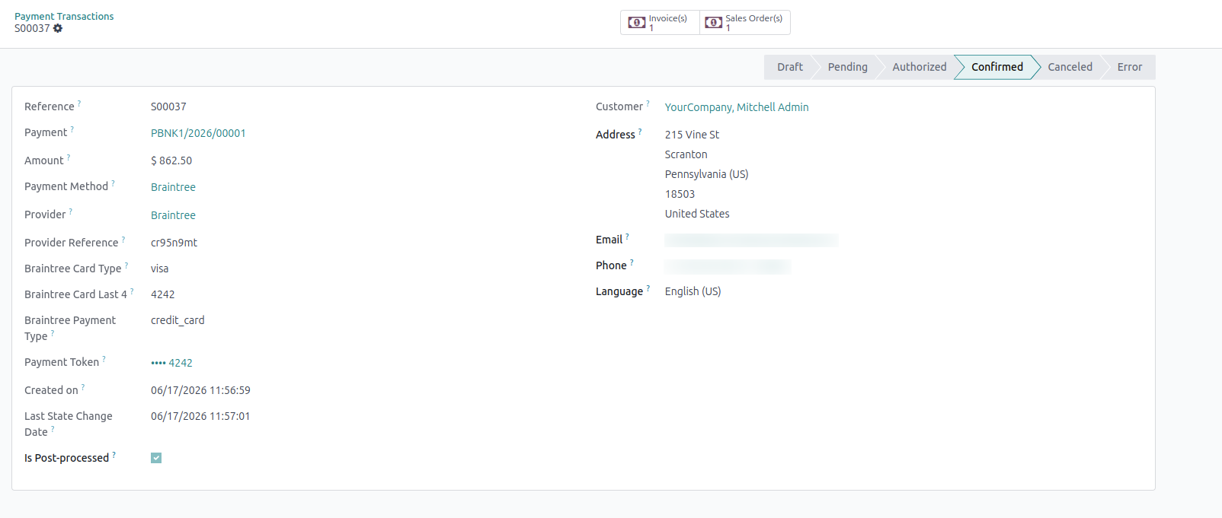Click the city text Scranton
This screenshot has width=1222, height=518.
pyautogui.click(x=686, y=154)
